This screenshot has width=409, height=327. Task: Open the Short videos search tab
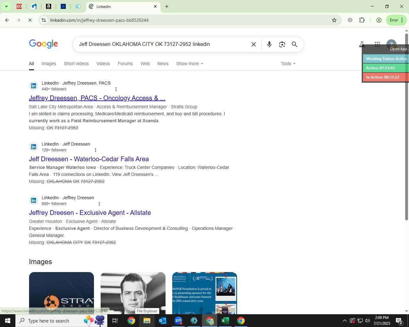pyautogui.click(x=76, y=64)
